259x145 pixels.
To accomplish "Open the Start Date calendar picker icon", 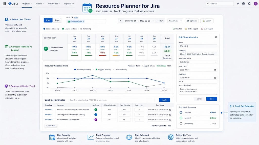I will click(215, 70).
